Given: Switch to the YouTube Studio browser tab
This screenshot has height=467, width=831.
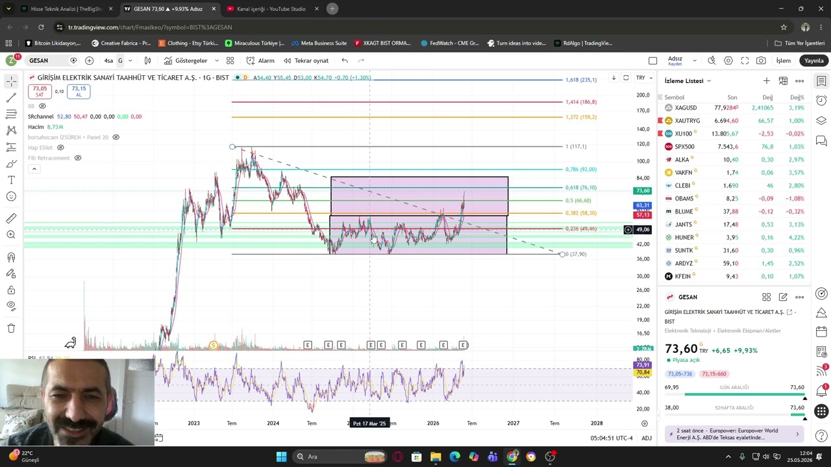Looking at the screenshot, I should [271, 9].
